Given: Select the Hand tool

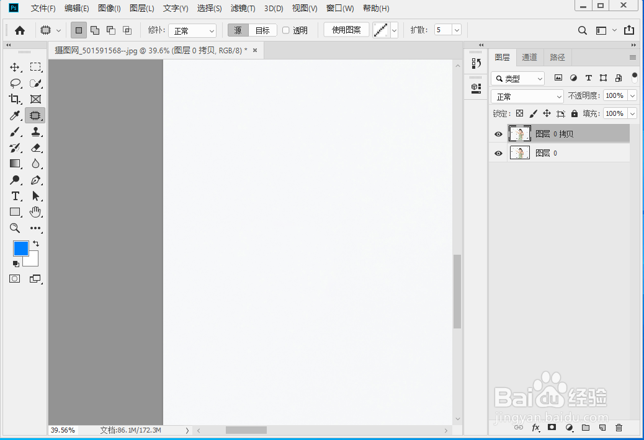Looking at the screenshot, I should point(35,212).
